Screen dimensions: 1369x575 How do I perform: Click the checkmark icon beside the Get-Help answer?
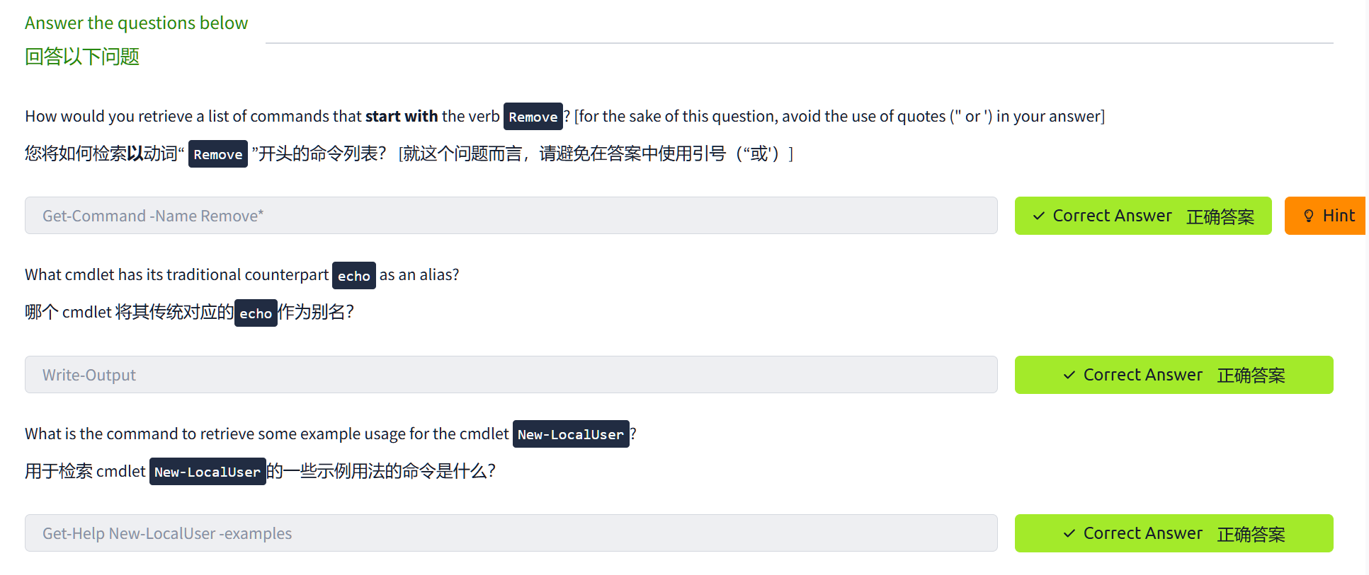pyautogui.click(x=1069, y=534)
